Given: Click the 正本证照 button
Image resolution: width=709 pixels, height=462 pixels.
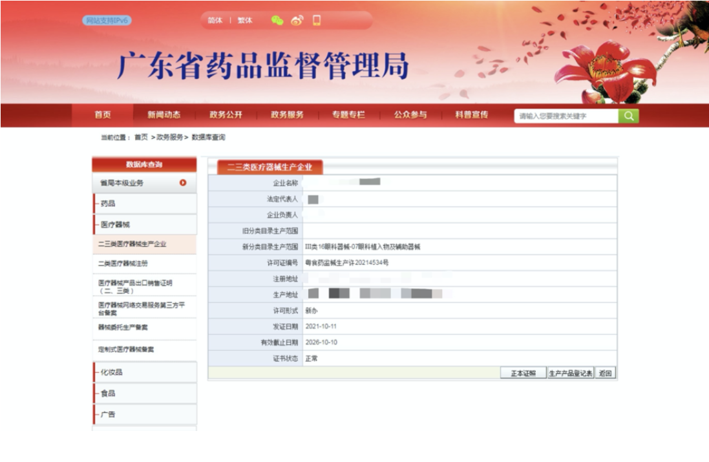Looking at the screenshot, I should [x=523, y=373].
